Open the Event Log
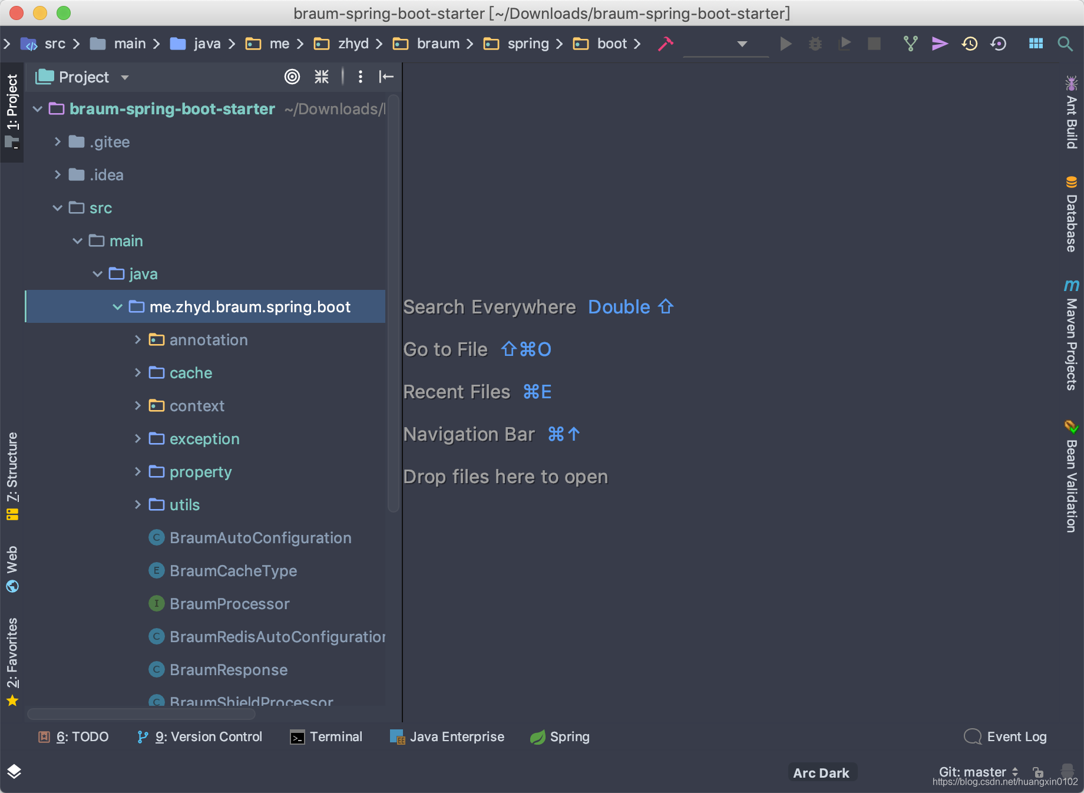The height and width of the screenshot is (793, 1084). point(1006,737)
